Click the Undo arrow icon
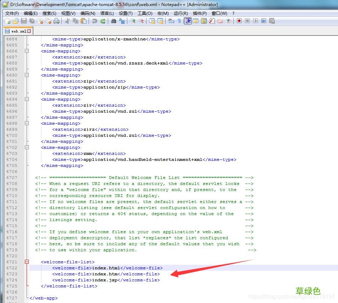This screenshot has width=338, height=303. (94, 21)
